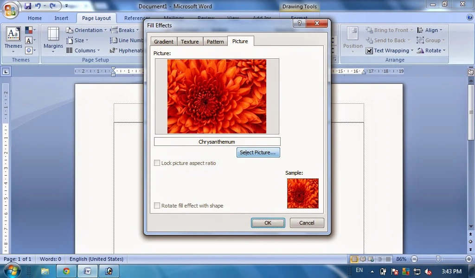The width and height of the screenshot is (475, 278).
Task: Switch to the Texture tab
Action: click(190, 41)
